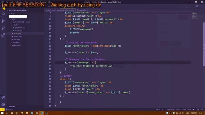Open the Windows Action Center
This screenshot has width=205, height=115.
point(201,113)
